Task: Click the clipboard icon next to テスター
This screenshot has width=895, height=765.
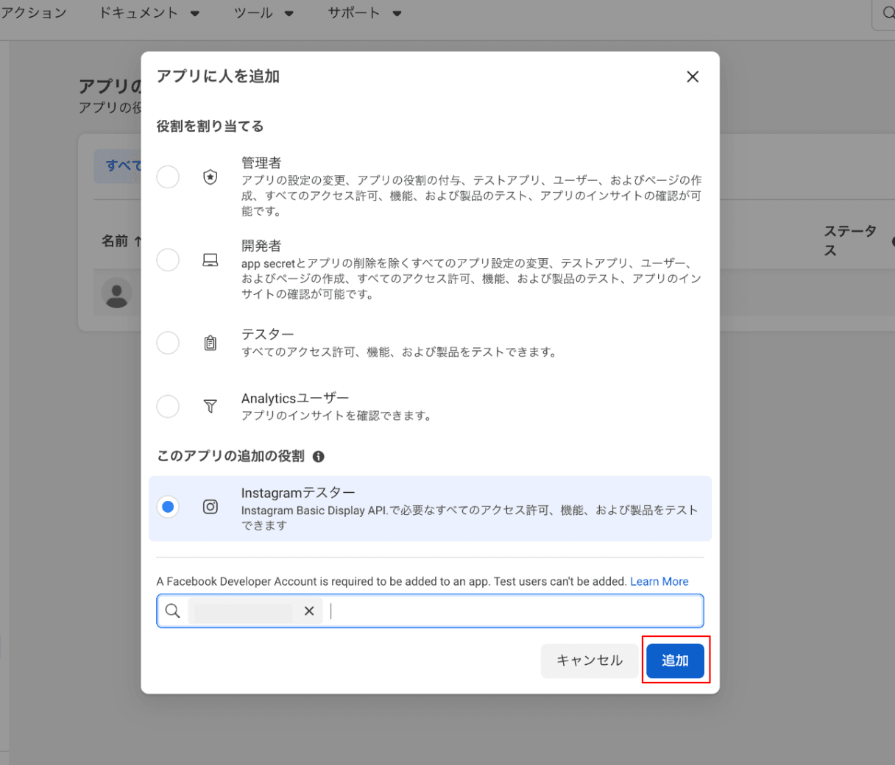Action: pyautogui.click(x=210, y=343)
